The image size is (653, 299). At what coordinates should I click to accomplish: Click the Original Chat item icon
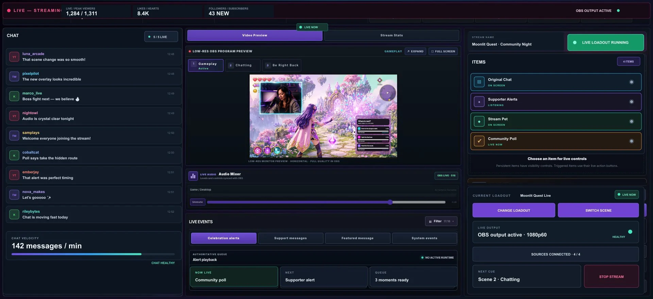tap(479, 82)
